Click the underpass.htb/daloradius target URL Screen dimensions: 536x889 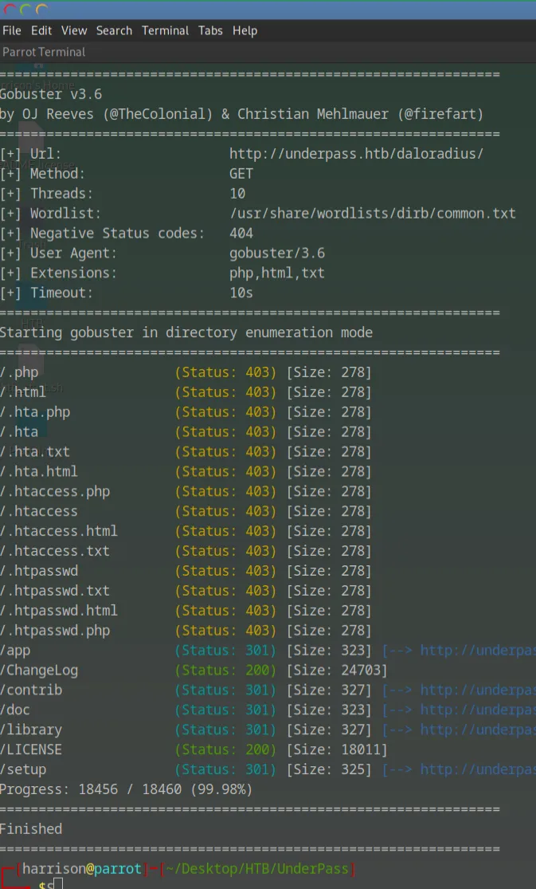coord(356,154)
